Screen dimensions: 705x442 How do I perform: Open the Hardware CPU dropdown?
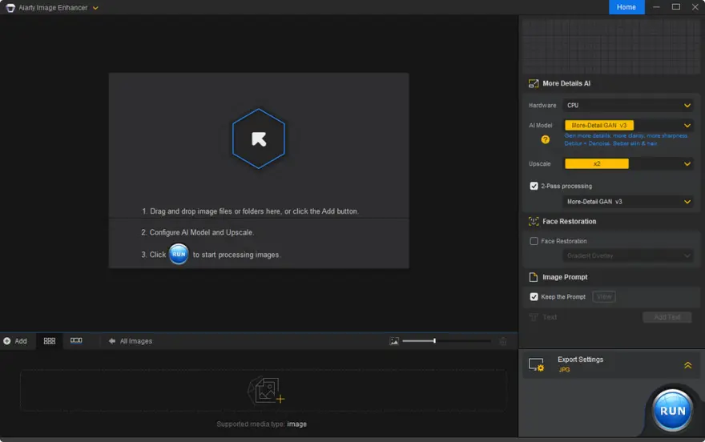627,105
